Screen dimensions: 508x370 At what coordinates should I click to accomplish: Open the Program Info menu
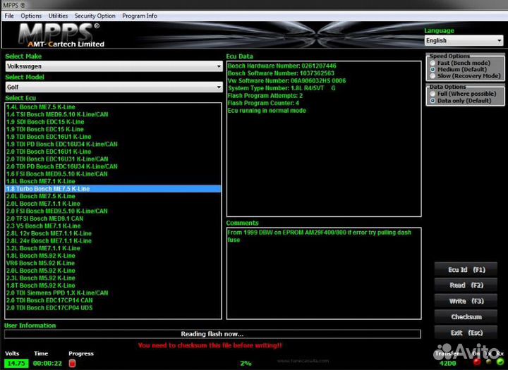(x=140, y=16)
